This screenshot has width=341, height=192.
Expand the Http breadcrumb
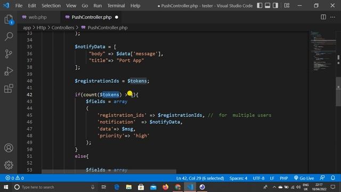click(41, 28)
